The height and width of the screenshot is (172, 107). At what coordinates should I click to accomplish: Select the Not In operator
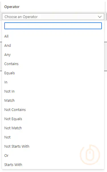[x=53, y=91]
